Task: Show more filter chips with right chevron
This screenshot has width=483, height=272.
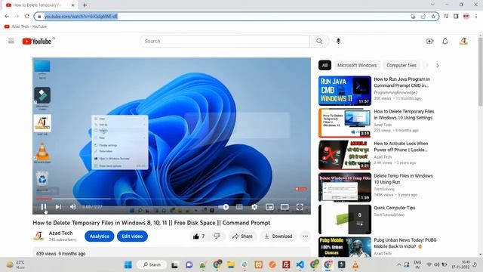Action: pos(438,66)
